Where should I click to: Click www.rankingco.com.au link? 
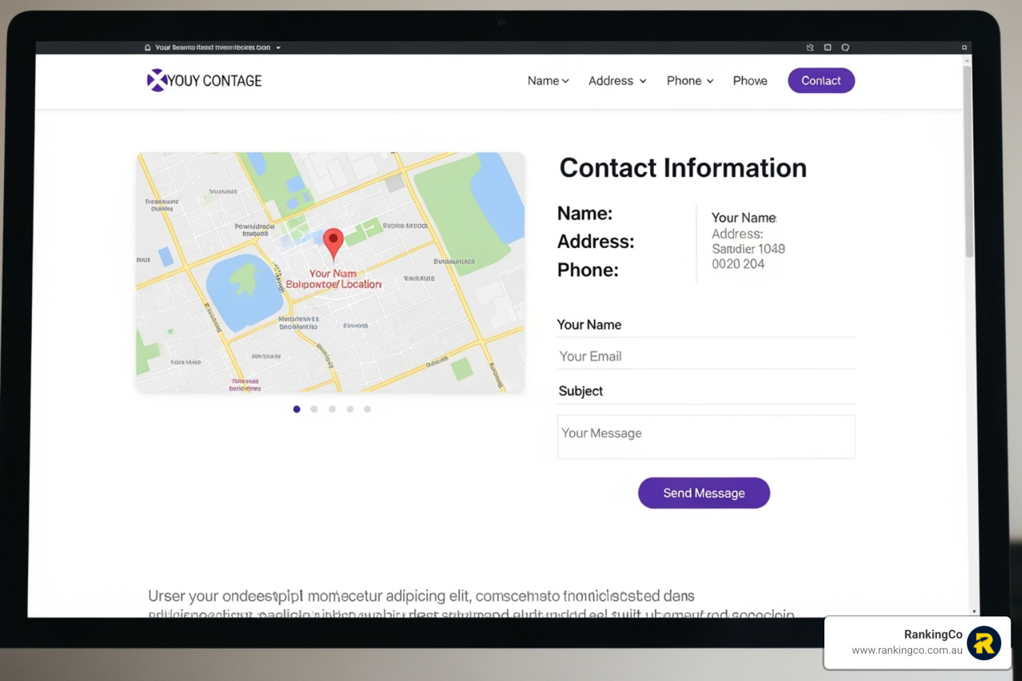click(x=907, y=650)
